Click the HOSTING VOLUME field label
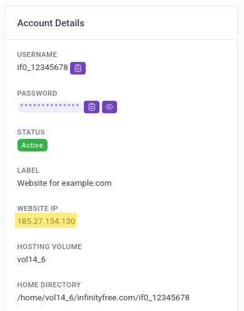The image size is (244, 311). coord(49,247)
